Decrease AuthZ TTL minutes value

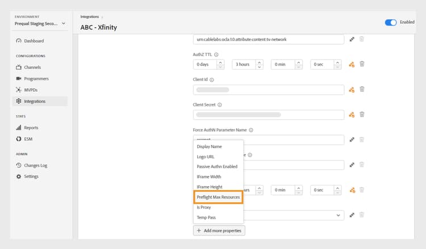pyautogui.click(x=299, y=67)
